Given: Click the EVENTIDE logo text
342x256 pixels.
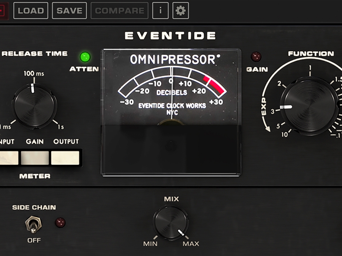Looking at the screenshot, I should tap(170, 36).
